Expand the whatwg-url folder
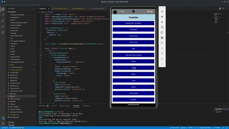This screenshot has height=129, width=229. (15, 18)
